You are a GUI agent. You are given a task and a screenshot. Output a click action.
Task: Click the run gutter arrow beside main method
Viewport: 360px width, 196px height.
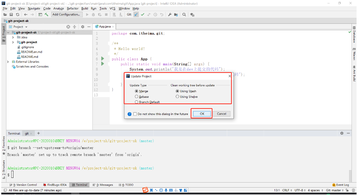click(x=103, y=64)
